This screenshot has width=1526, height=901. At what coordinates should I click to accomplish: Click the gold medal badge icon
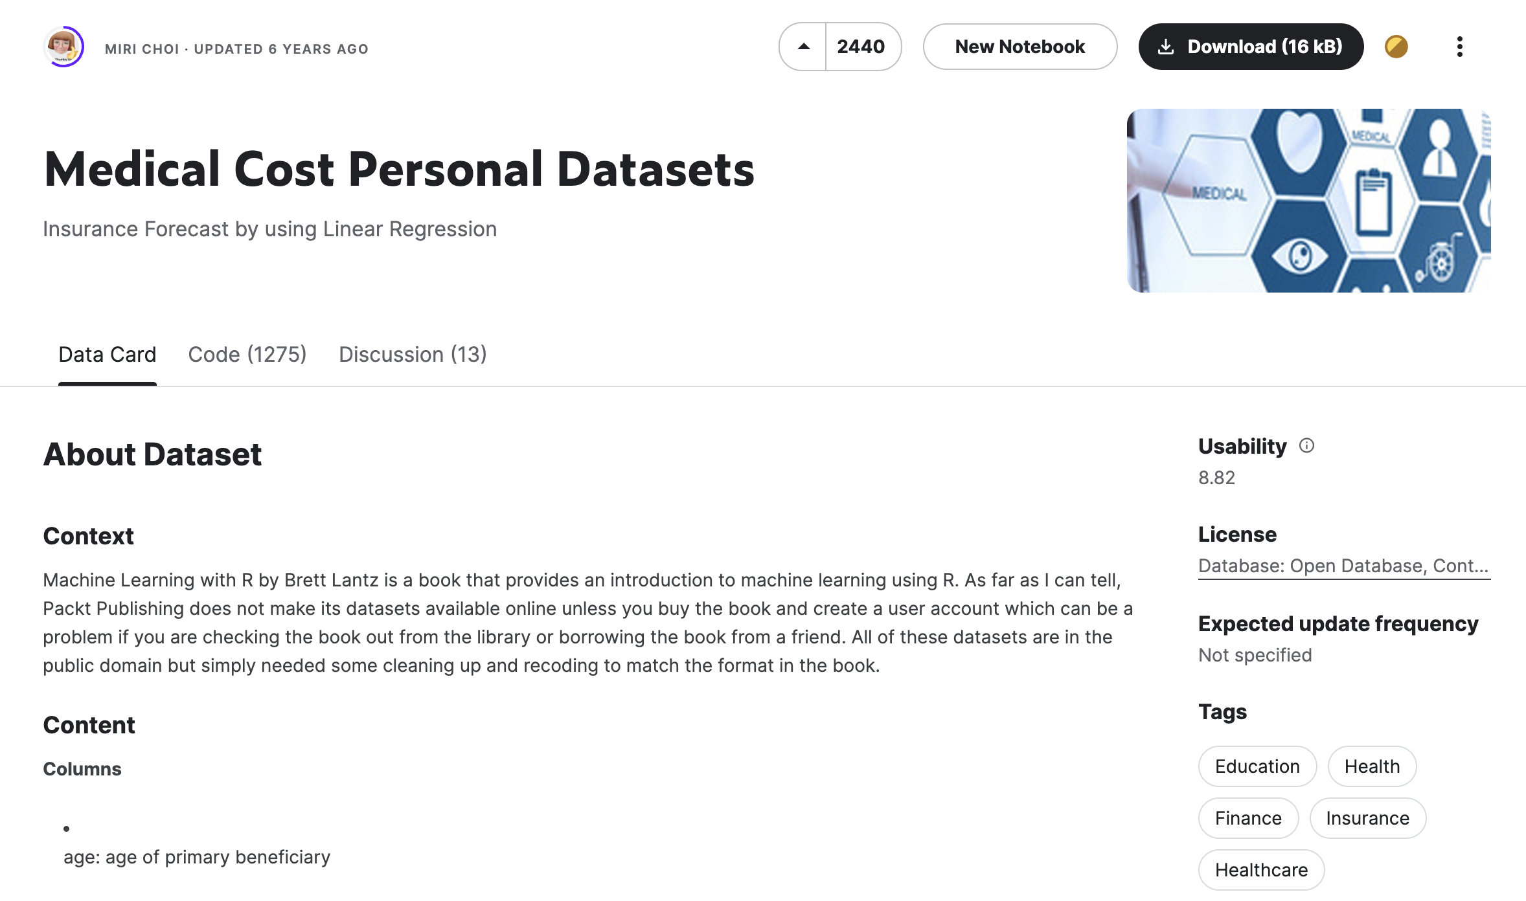[1396, 47]
